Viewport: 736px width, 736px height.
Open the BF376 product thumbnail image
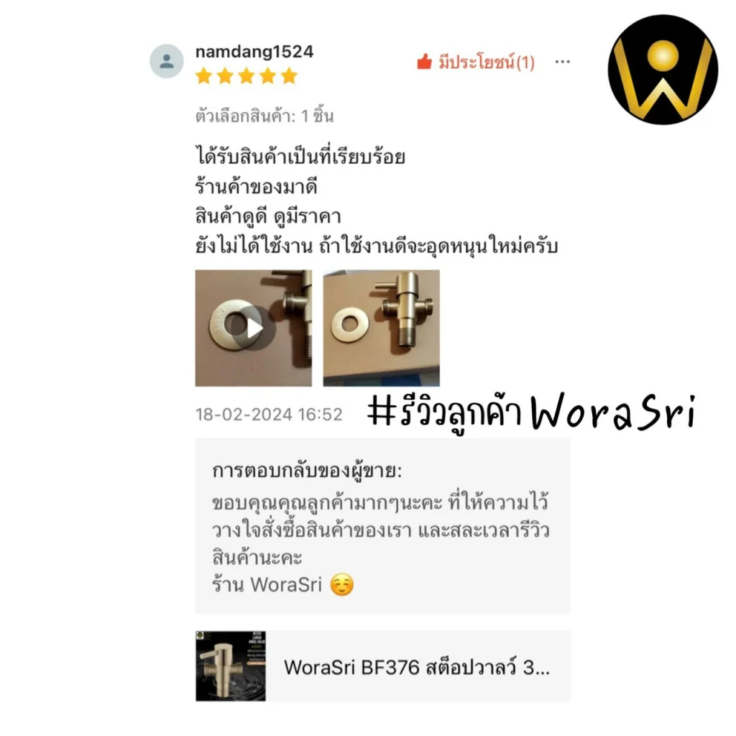coord(231,666)
